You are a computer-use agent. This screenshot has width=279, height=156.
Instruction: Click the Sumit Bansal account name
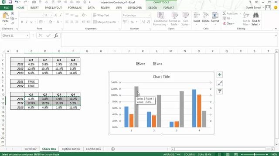(254, 8)
